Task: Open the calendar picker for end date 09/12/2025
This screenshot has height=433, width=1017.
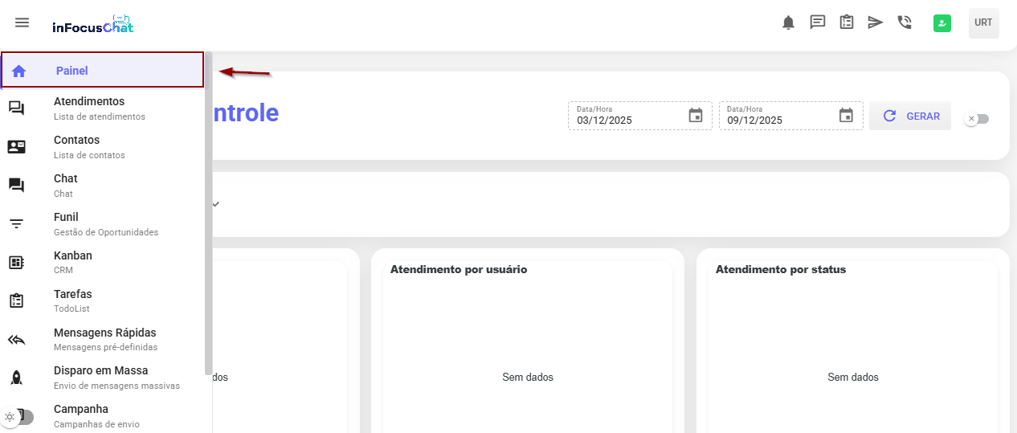Action: [846, 116]
